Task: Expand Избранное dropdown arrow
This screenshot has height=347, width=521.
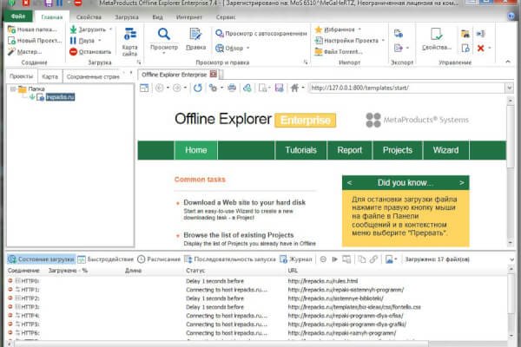Action: 359,29
